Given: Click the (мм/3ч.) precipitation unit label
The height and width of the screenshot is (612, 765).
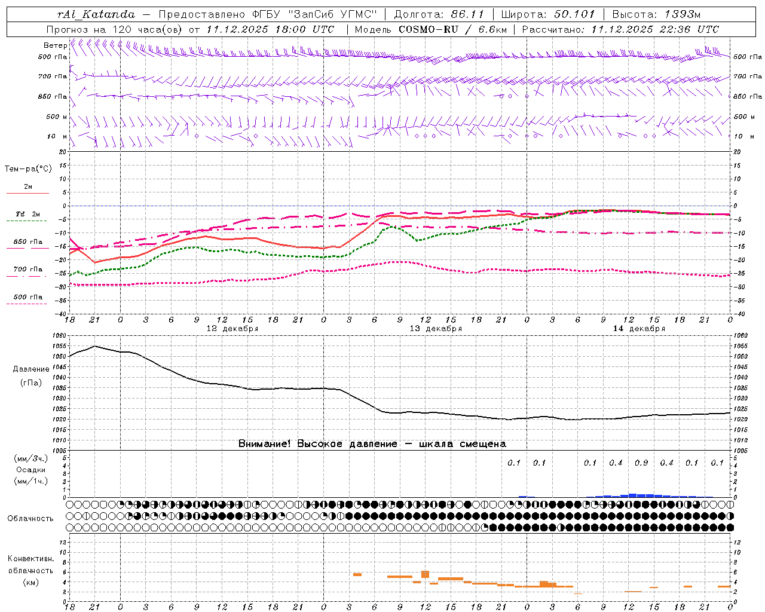Looking at the screenshot, I should 31,458.
